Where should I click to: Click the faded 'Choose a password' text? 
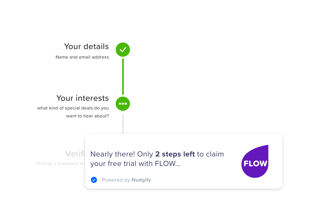point(60,164)
